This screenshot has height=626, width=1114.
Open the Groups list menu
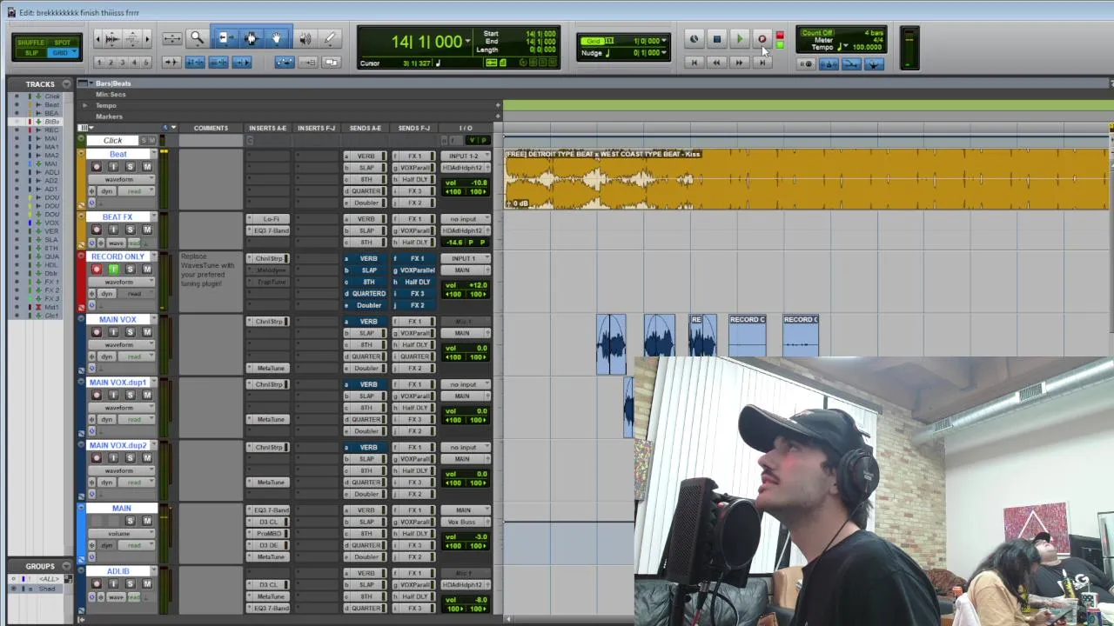coord(66,566)
